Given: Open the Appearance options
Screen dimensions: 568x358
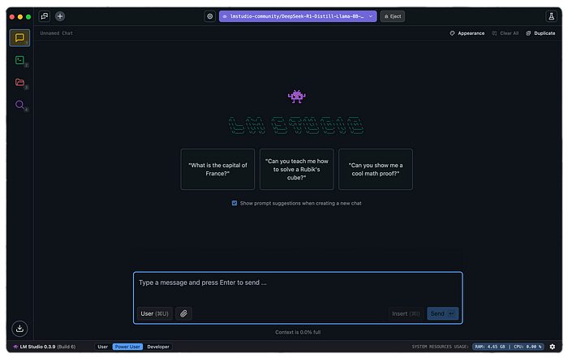Looking at the screenshot, I should click(467, 33).
